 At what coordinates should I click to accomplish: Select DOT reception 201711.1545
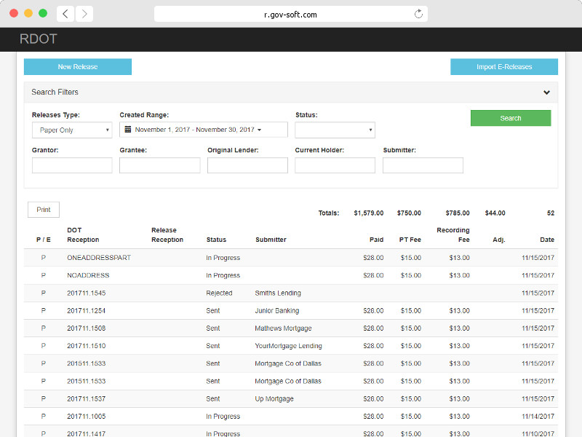pyautogui.click(x=86, y=293)
